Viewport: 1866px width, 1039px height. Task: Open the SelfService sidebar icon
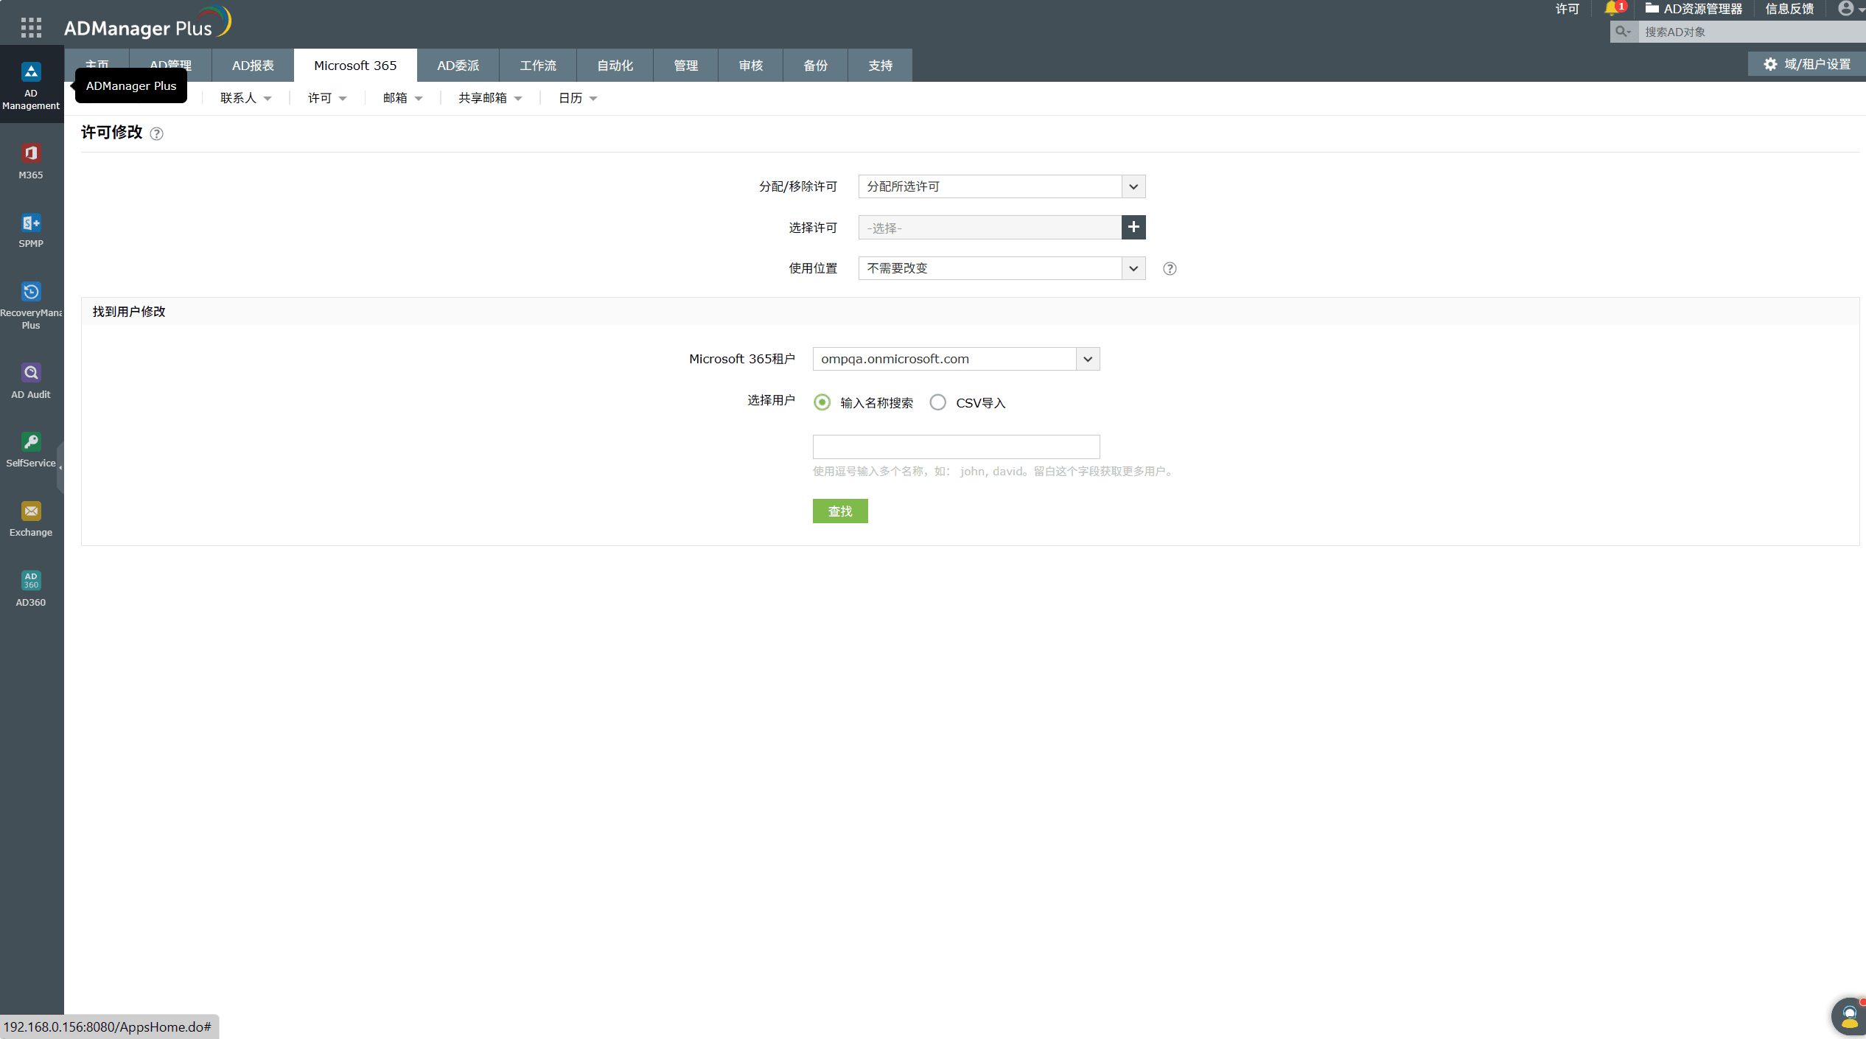[30, 442]
